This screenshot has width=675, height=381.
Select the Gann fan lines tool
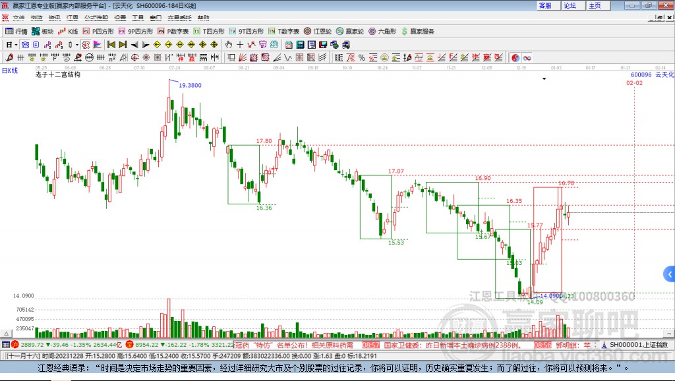coord(243,58)
